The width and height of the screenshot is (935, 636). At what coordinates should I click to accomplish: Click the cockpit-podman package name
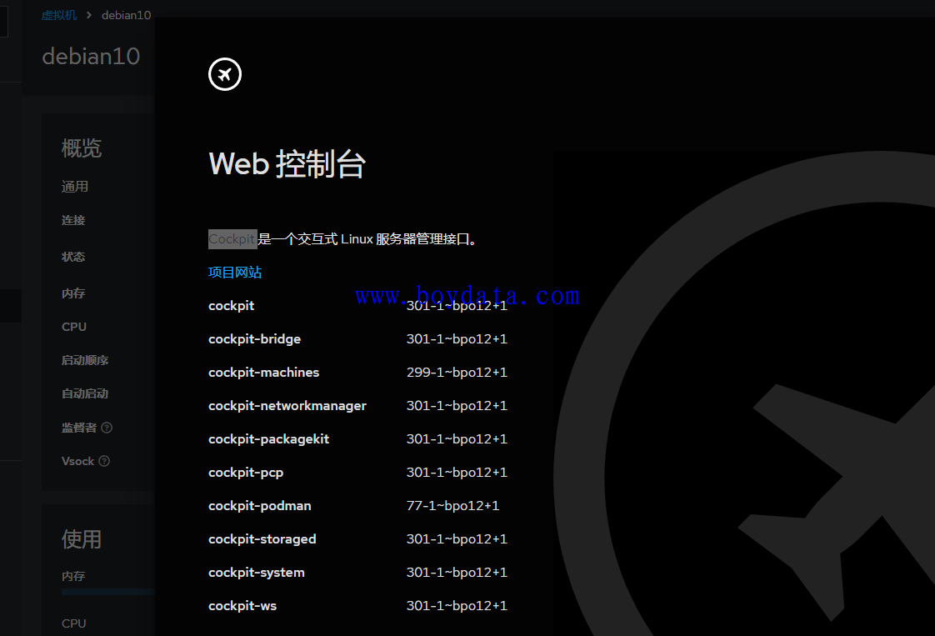pos(260,505)
